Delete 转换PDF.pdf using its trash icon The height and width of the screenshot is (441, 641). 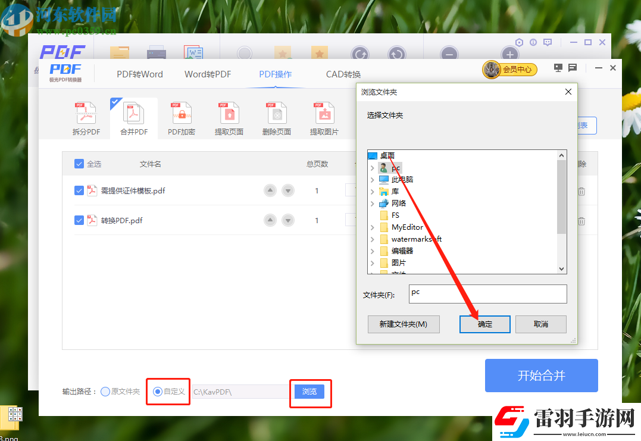pos(581,220)
